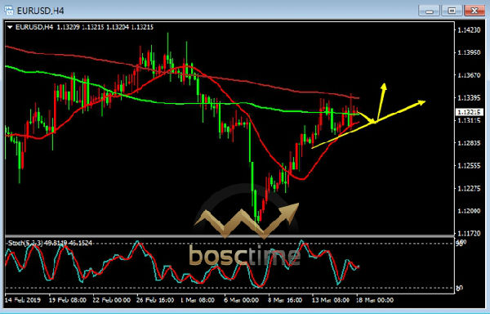The height and width of the screenshot is (314, 490).
Task: Click the 1.13670 price scale label
Action: pos(469,75)
